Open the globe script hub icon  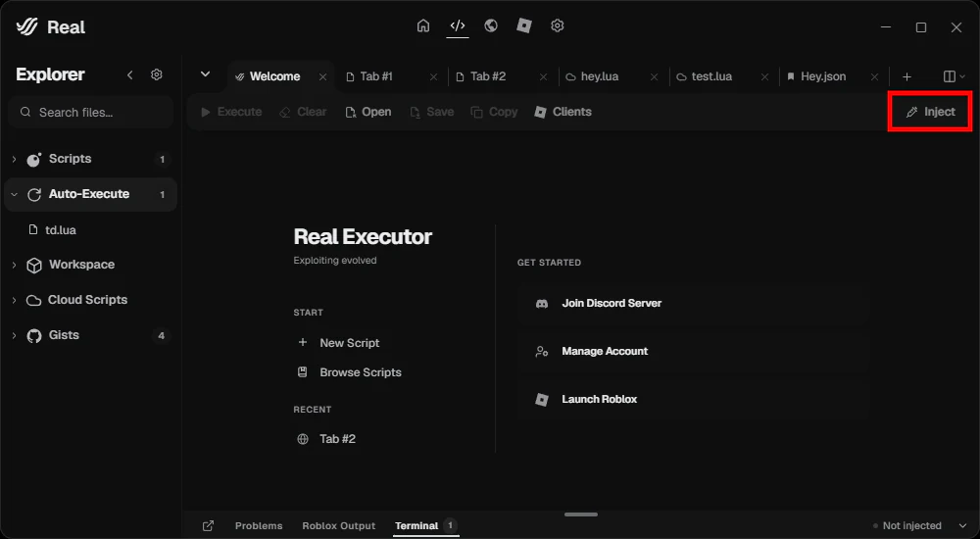pyautogui.click(x=491, y=25)
